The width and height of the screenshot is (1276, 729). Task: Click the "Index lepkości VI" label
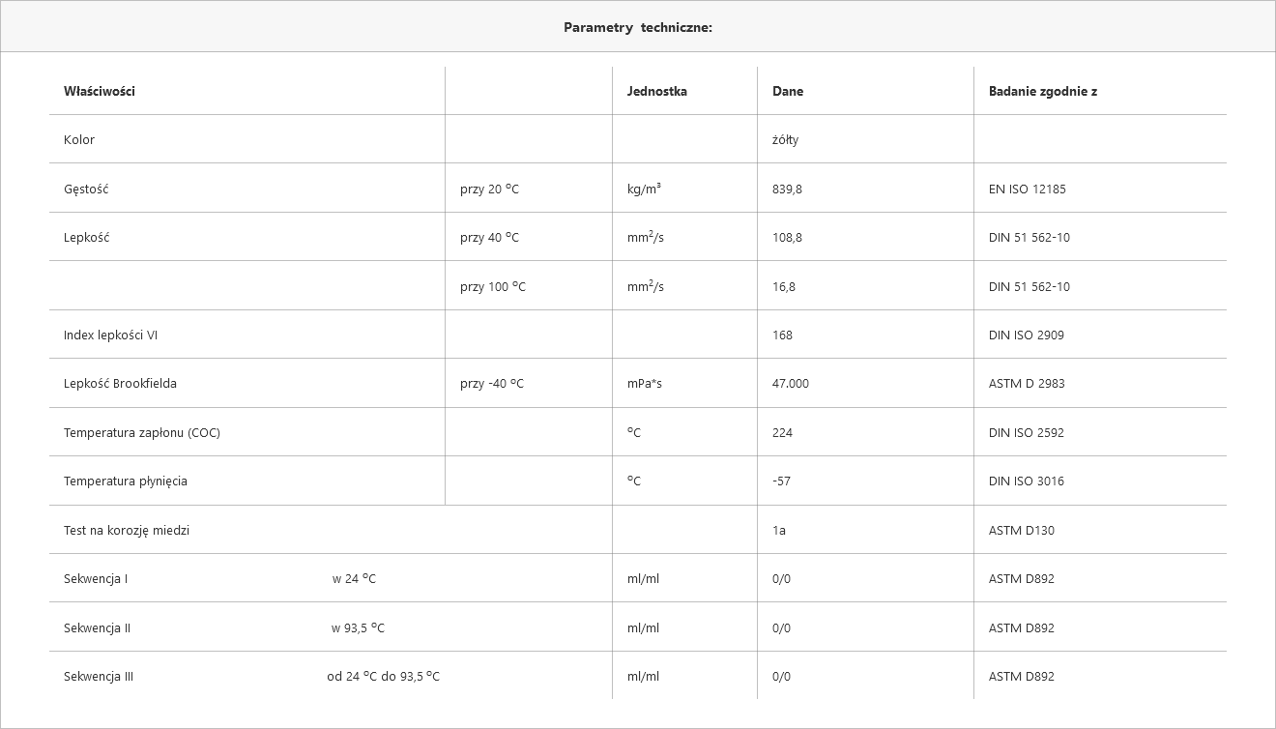[x=111, y=335]
